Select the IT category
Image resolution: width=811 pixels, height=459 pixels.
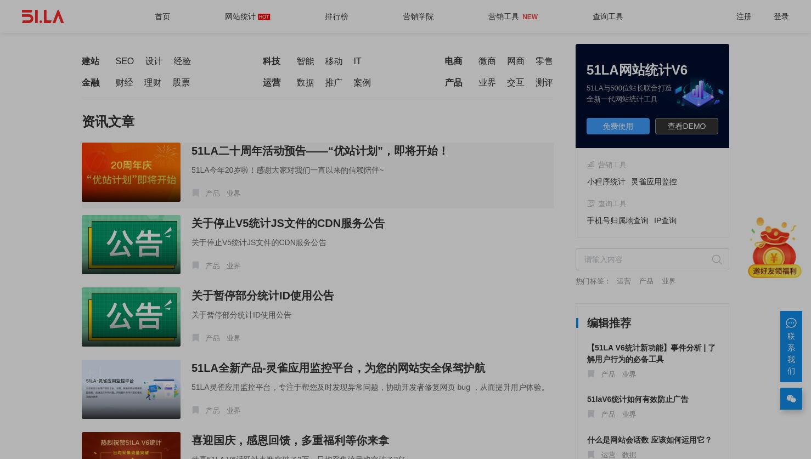pyautogui.click(x=357, y=61)
